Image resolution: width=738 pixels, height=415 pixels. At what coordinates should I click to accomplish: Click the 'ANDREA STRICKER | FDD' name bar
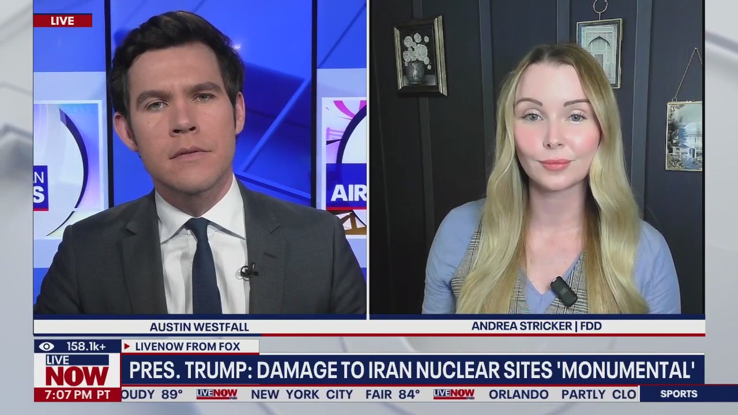[x=536, y=326]
